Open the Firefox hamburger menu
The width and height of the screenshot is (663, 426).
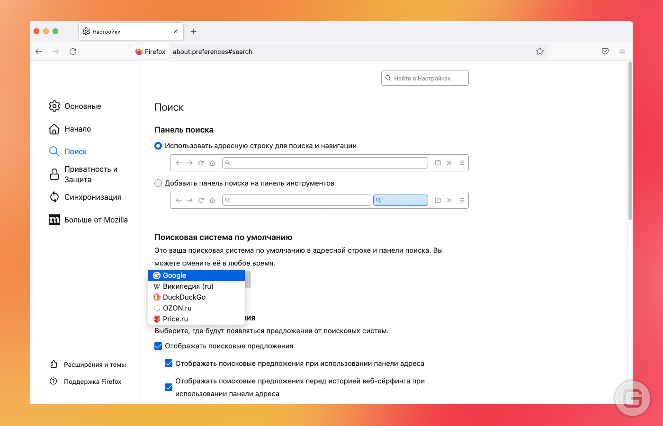click(x=622, y=52)
